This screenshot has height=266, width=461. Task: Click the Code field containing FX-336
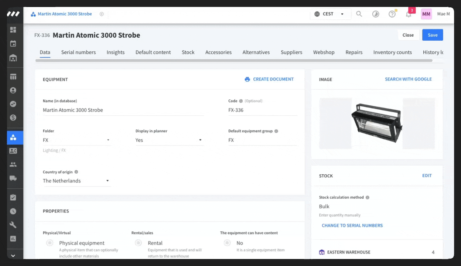click(x=263, y=110)
